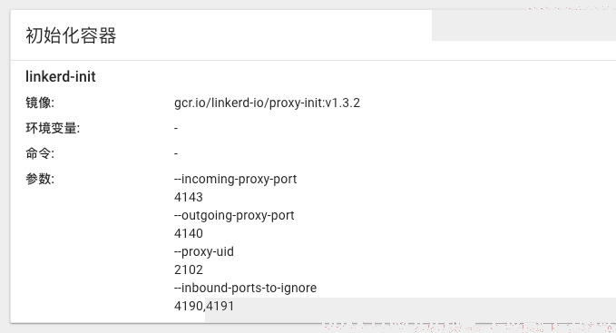Click the 4143 port value
This screenshot has height=333, width=616.
[x=189, y=197]
